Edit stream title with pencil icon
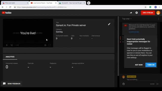Image resolution: width=162 pixels, height=91 pixels. click(x=109, y=24)
